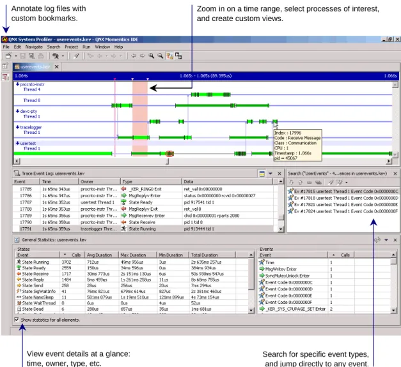Click the Trace Event Log column chooser icon

262,174
